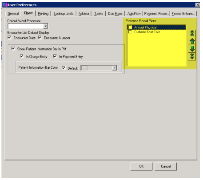The height and width of the screenshot is (180, 203).
Task: Switch to the Tasks tab
Action: (x=99, y=14)
